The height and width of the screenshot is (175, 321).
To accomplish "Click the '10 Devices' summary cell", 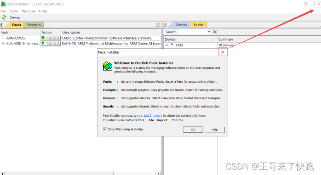I will click(x=226, y=45).
